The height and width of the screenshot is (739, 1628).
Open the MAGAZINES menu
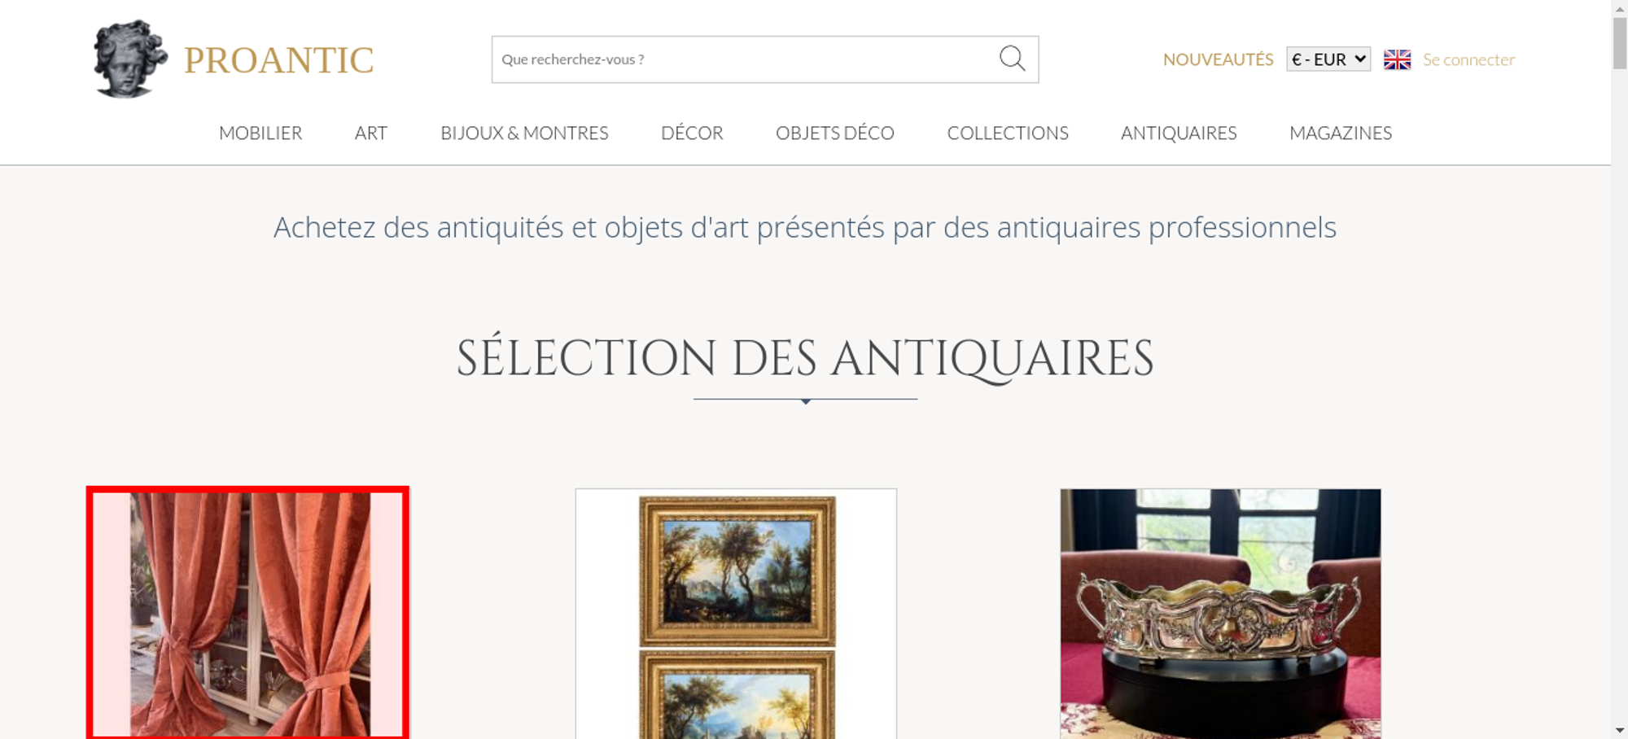coord(1341,133)
